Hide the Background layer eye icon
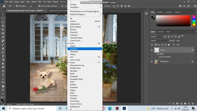Screen dimensions: 197x111 [152, 62]
